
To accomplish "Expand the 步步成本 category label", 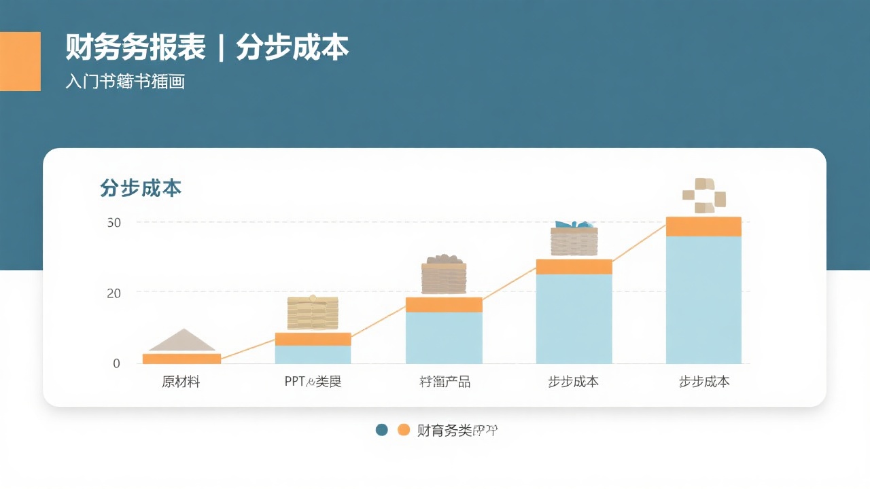I will pyautogui.click(x=574, y=382).
